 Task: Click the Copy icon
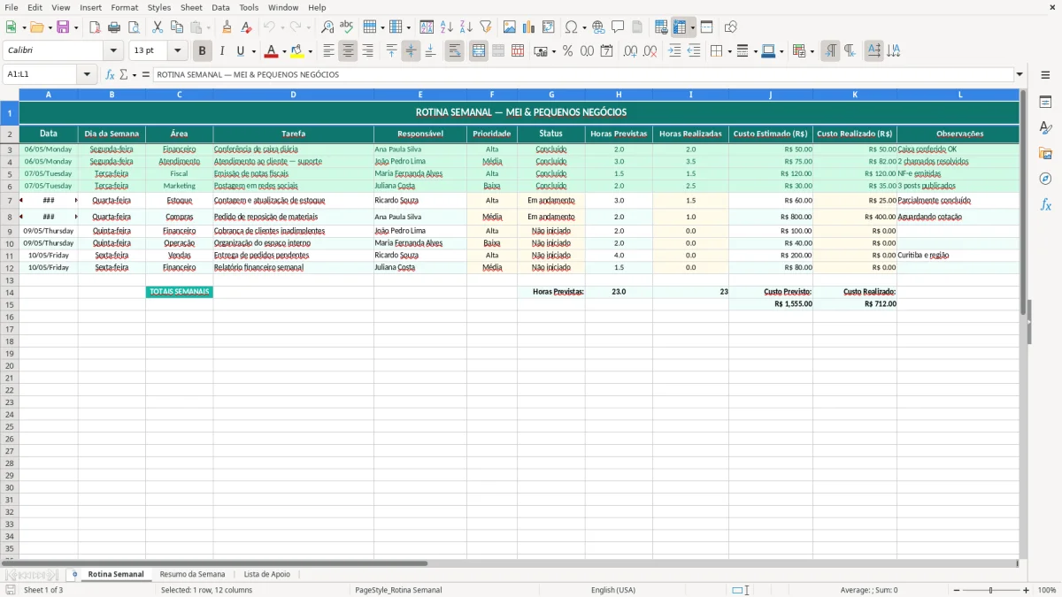[177, 27]
